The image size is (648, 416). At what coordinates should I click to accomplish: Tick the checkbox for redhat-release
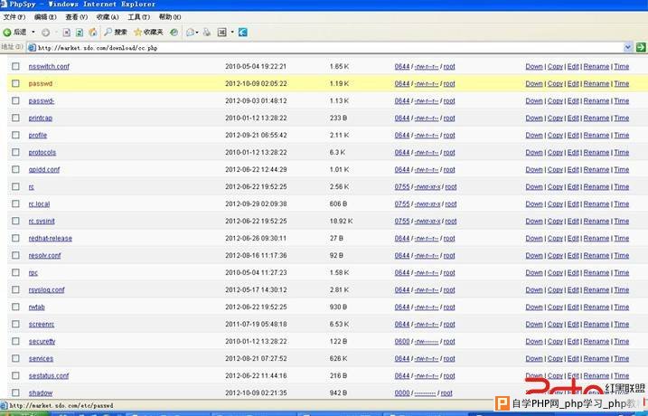click(15, 238)
